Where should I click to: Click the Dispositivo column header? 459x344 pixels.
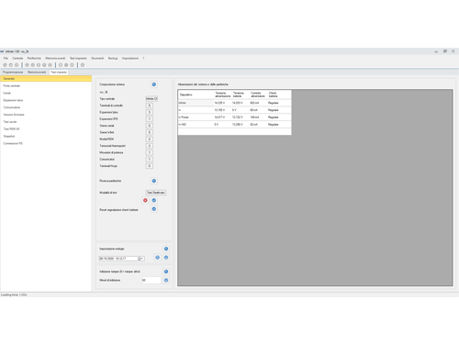pyautogui.click(x=196, y=94)
